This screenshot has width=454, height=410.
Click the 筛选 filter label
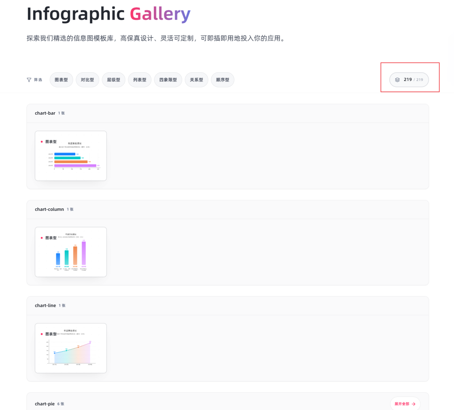tap(38, 80)
